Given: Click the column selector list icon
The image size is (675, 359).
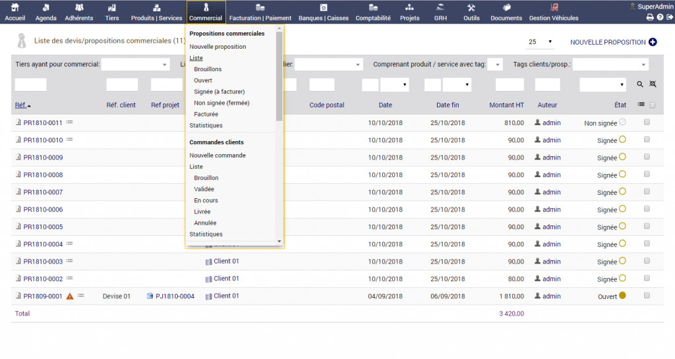Looking at the screenshot, I should pyautogui.click(x=641, y=105).
